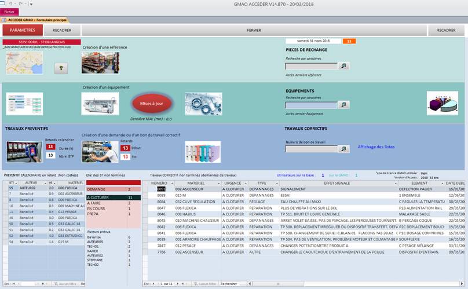Click the red 13 Durée (h) calendar delay box
Screen dimensions: 468x289
point(51,147)
